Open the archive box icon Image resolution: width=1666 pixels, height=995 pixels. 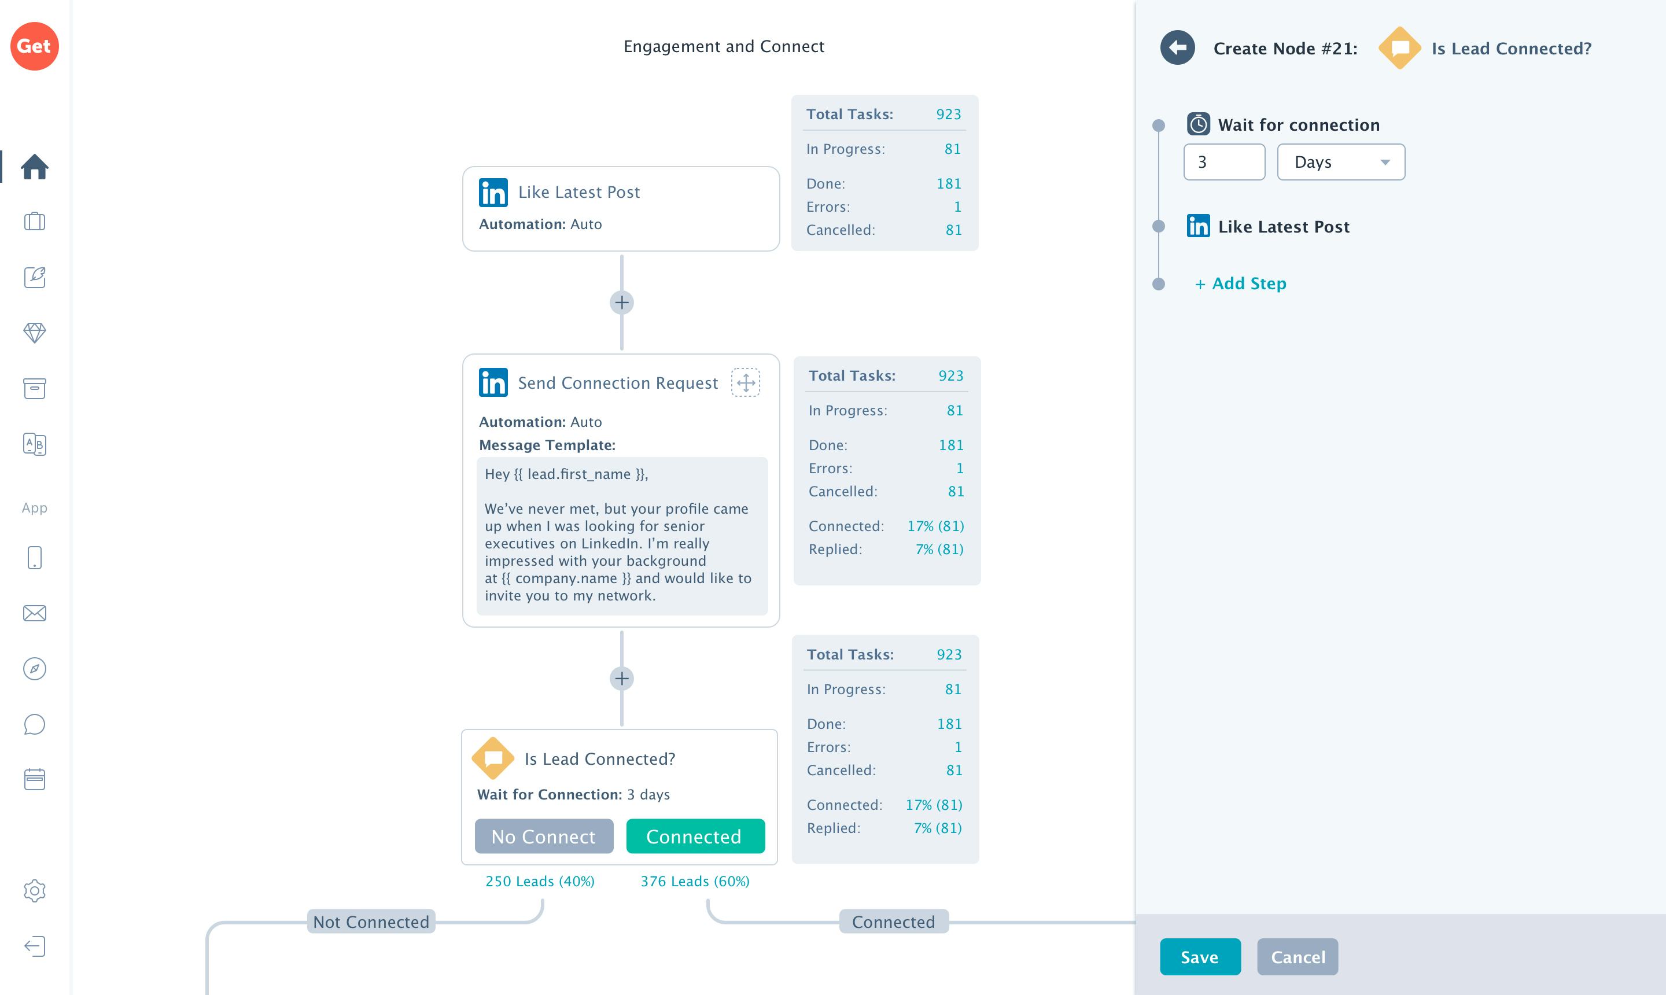click(34, 388)
